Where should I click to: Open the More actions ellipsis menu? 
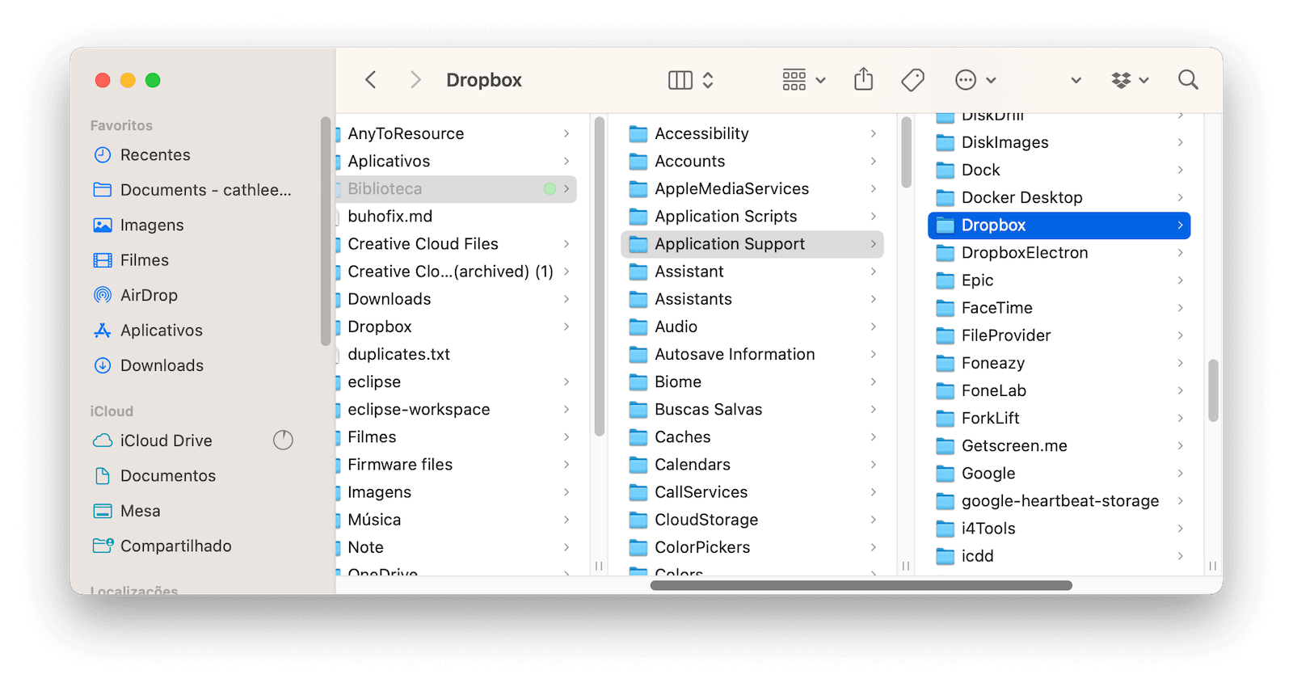[975, 80]
